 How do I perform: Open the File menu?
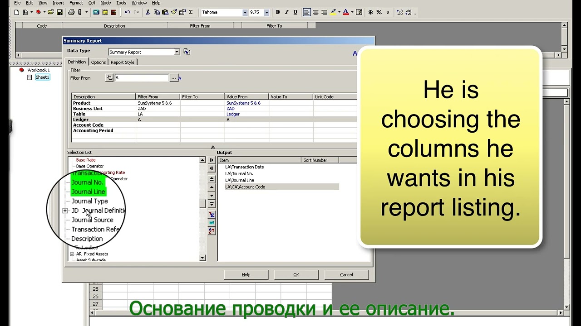click(17, 3)
